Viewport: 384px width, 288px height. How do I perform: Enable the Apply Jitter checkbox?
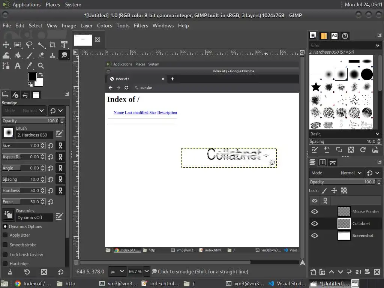pyautogui.click(x=5, y=235)
